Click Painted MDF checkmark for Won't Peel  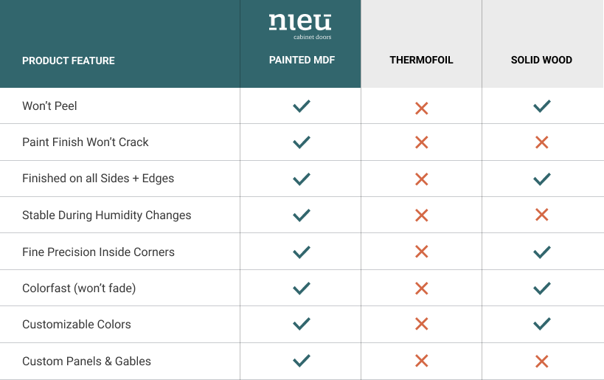tap(302, 106)
